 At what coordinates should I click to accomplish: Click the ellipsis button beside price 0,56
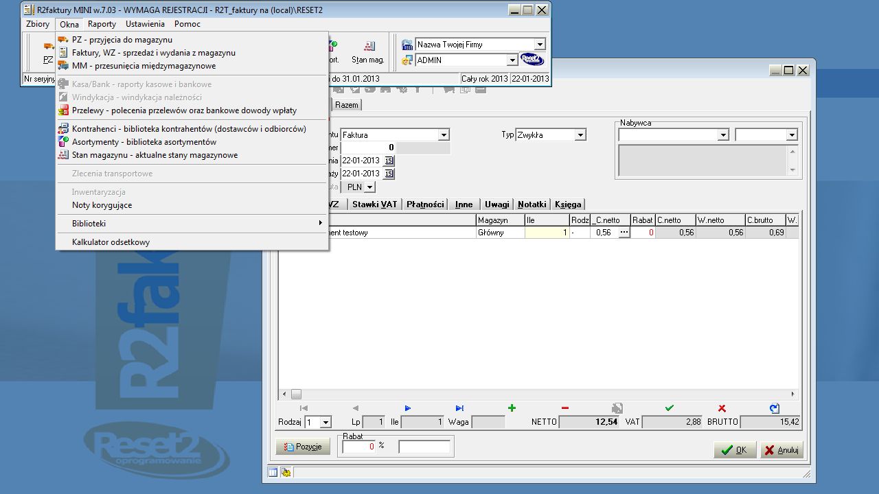pyautogui.click(x=624, y=233)
